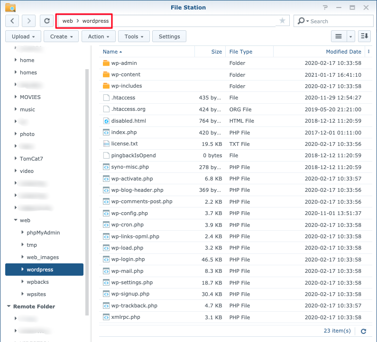
Task: Go back with the left arrow button
Action: 12,21
